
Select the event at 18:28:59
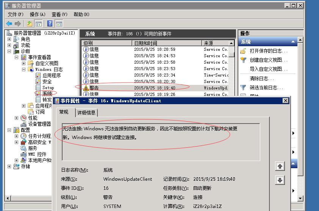pos(155,49)
